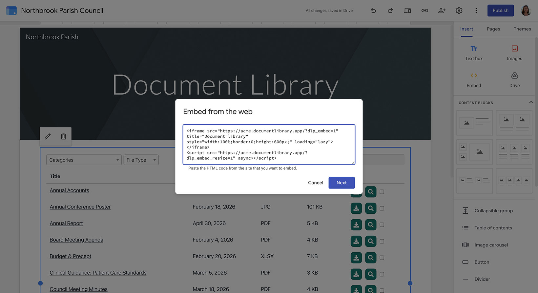Tick the Annual Report checkbox
538x293 pixels.
pos(382,225)
